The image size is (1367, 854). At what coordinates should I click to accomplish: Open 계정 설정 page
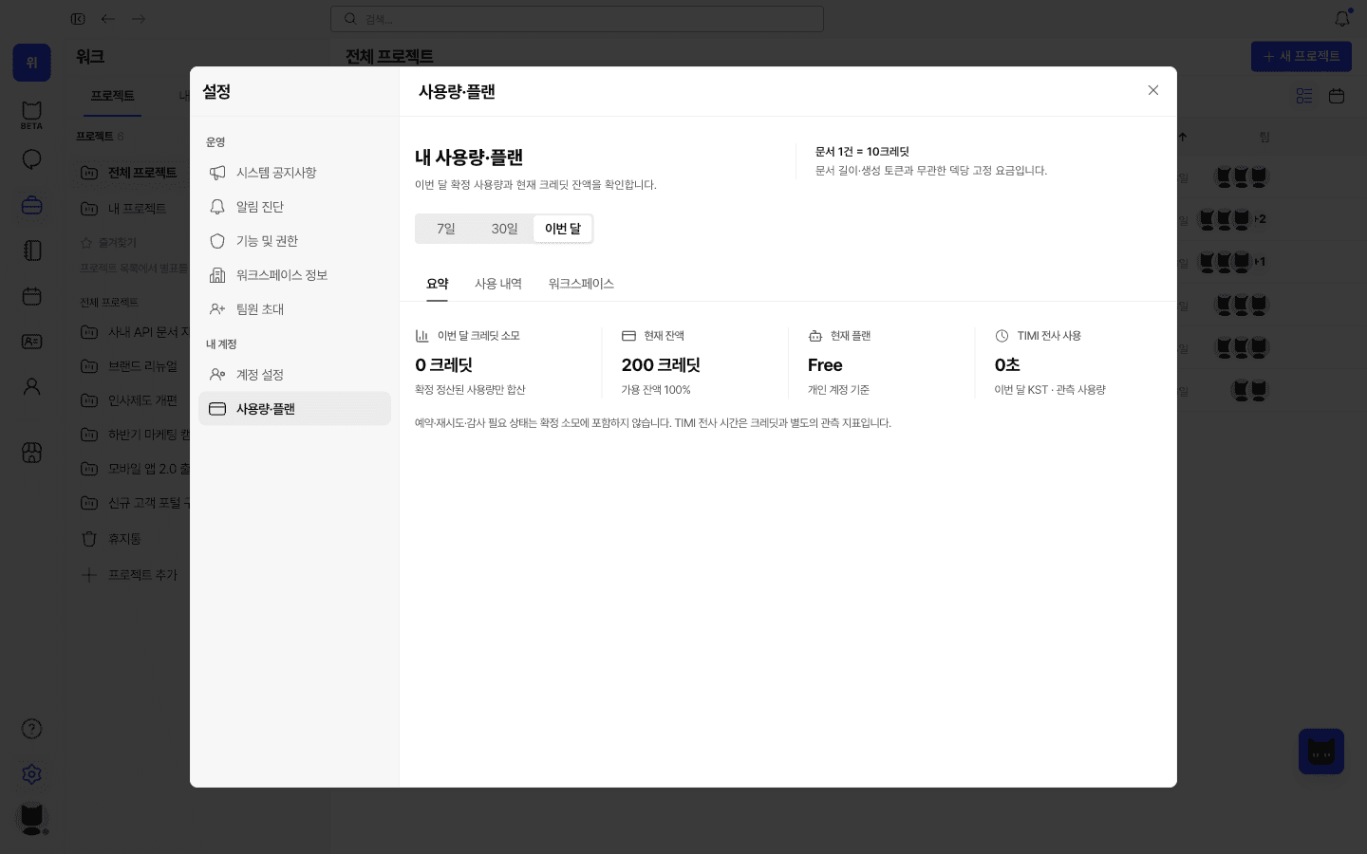point(294,375)
